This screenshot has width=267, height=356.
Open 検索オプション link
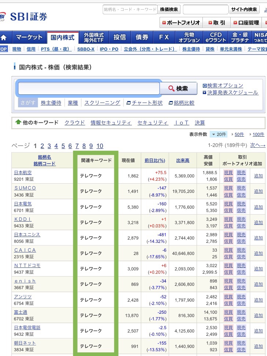pyautogui.click(x=225, y=86)
